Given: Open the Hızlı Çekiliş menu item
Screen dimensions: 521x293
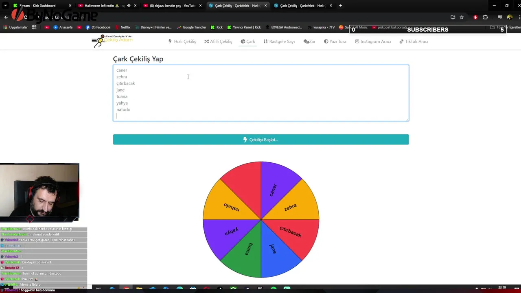Looking at the screenshot, I should point(182,42).
